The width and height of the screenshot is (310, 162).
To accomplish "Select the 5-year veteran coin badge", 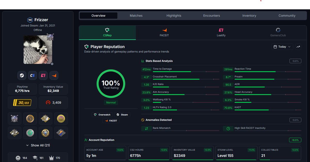I will (x=30, y=119).
